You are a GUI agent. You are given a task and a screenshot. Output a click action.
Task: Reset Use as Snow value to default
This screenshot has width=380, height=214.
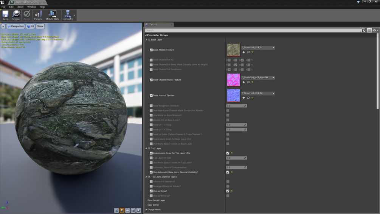click(232, 191)
